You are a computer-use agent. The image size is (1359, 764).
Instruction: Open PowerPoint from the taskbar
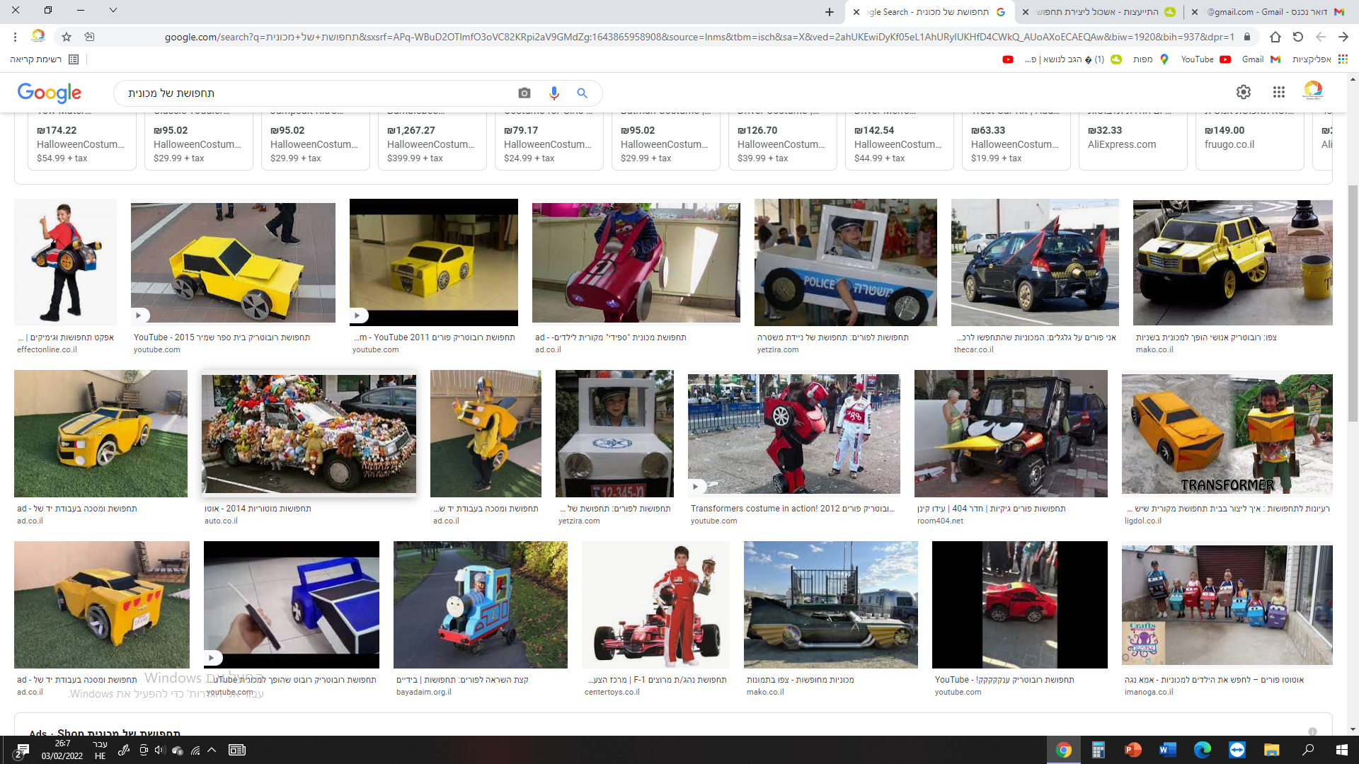[1132, 750]
